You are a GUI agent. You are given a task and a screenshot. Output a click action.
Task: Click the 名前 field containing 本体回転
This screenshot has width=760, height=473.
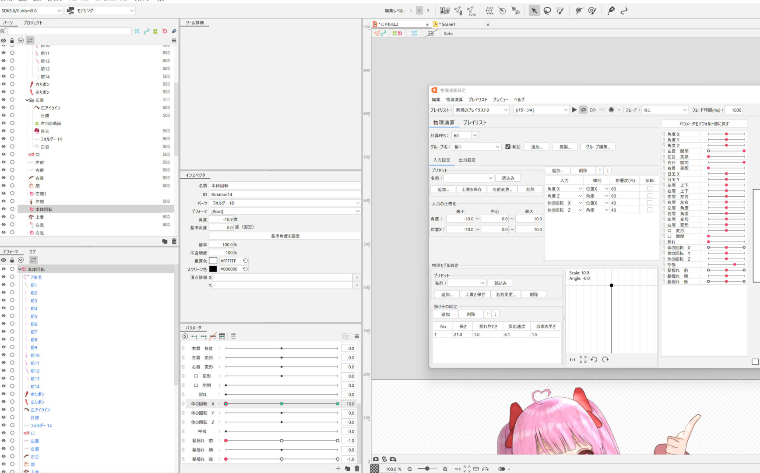pos(285,186)
